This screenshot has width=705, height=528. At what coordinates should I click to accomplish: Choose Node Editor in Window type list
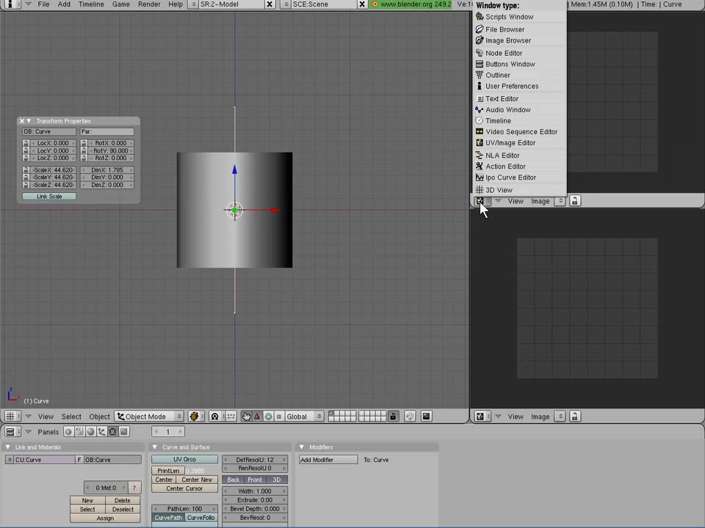(520, 53)
